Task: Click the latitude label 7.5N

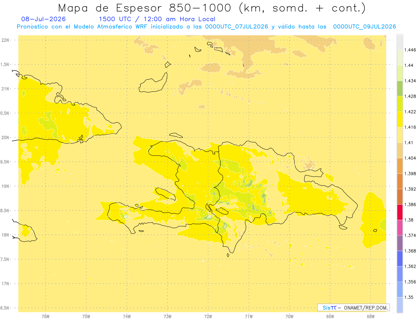Action: [5, 259]
